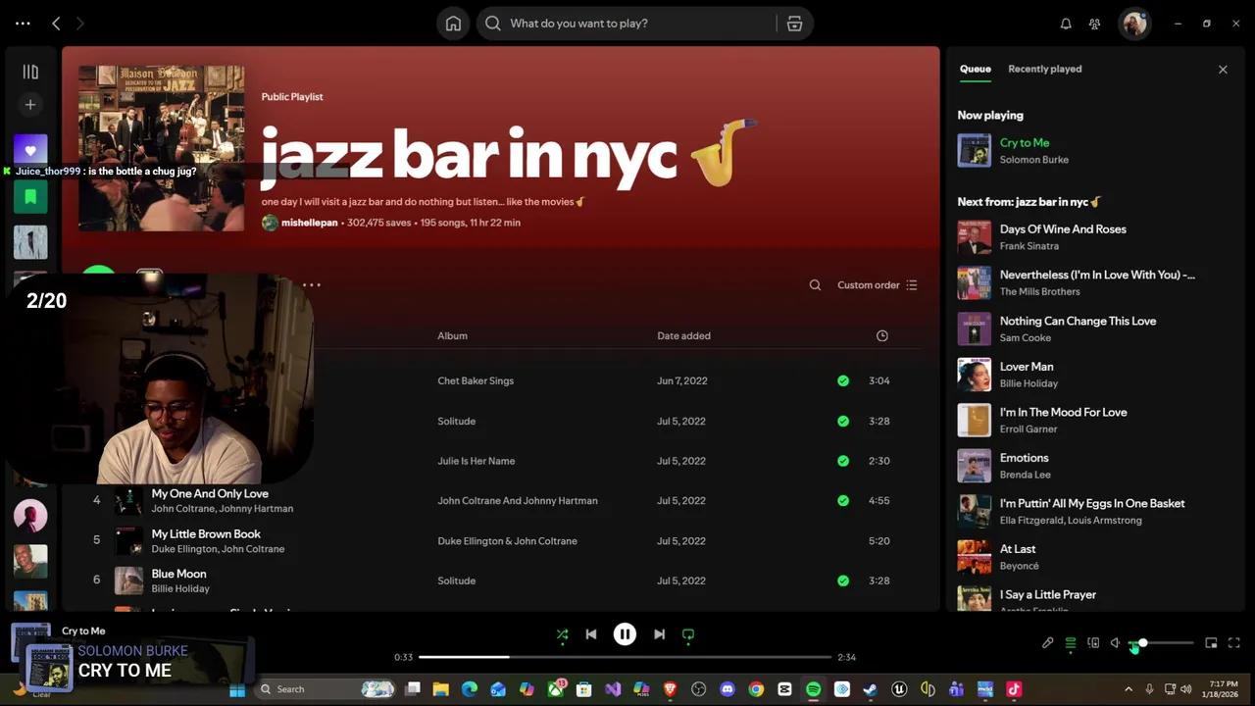Viewport: 1255px width, 706px height.
Task: Open the What's New notifications bell
Action: (x=1066, y=24)
